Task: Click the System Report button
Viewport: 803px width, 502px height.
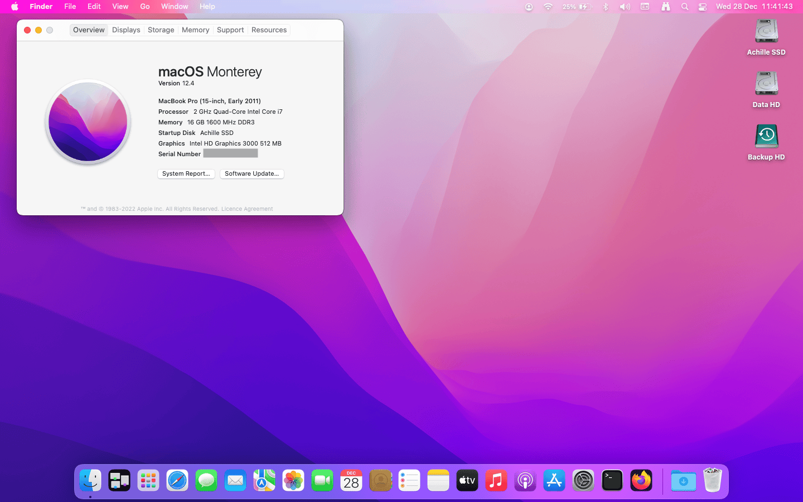Action: coord(186,173)
